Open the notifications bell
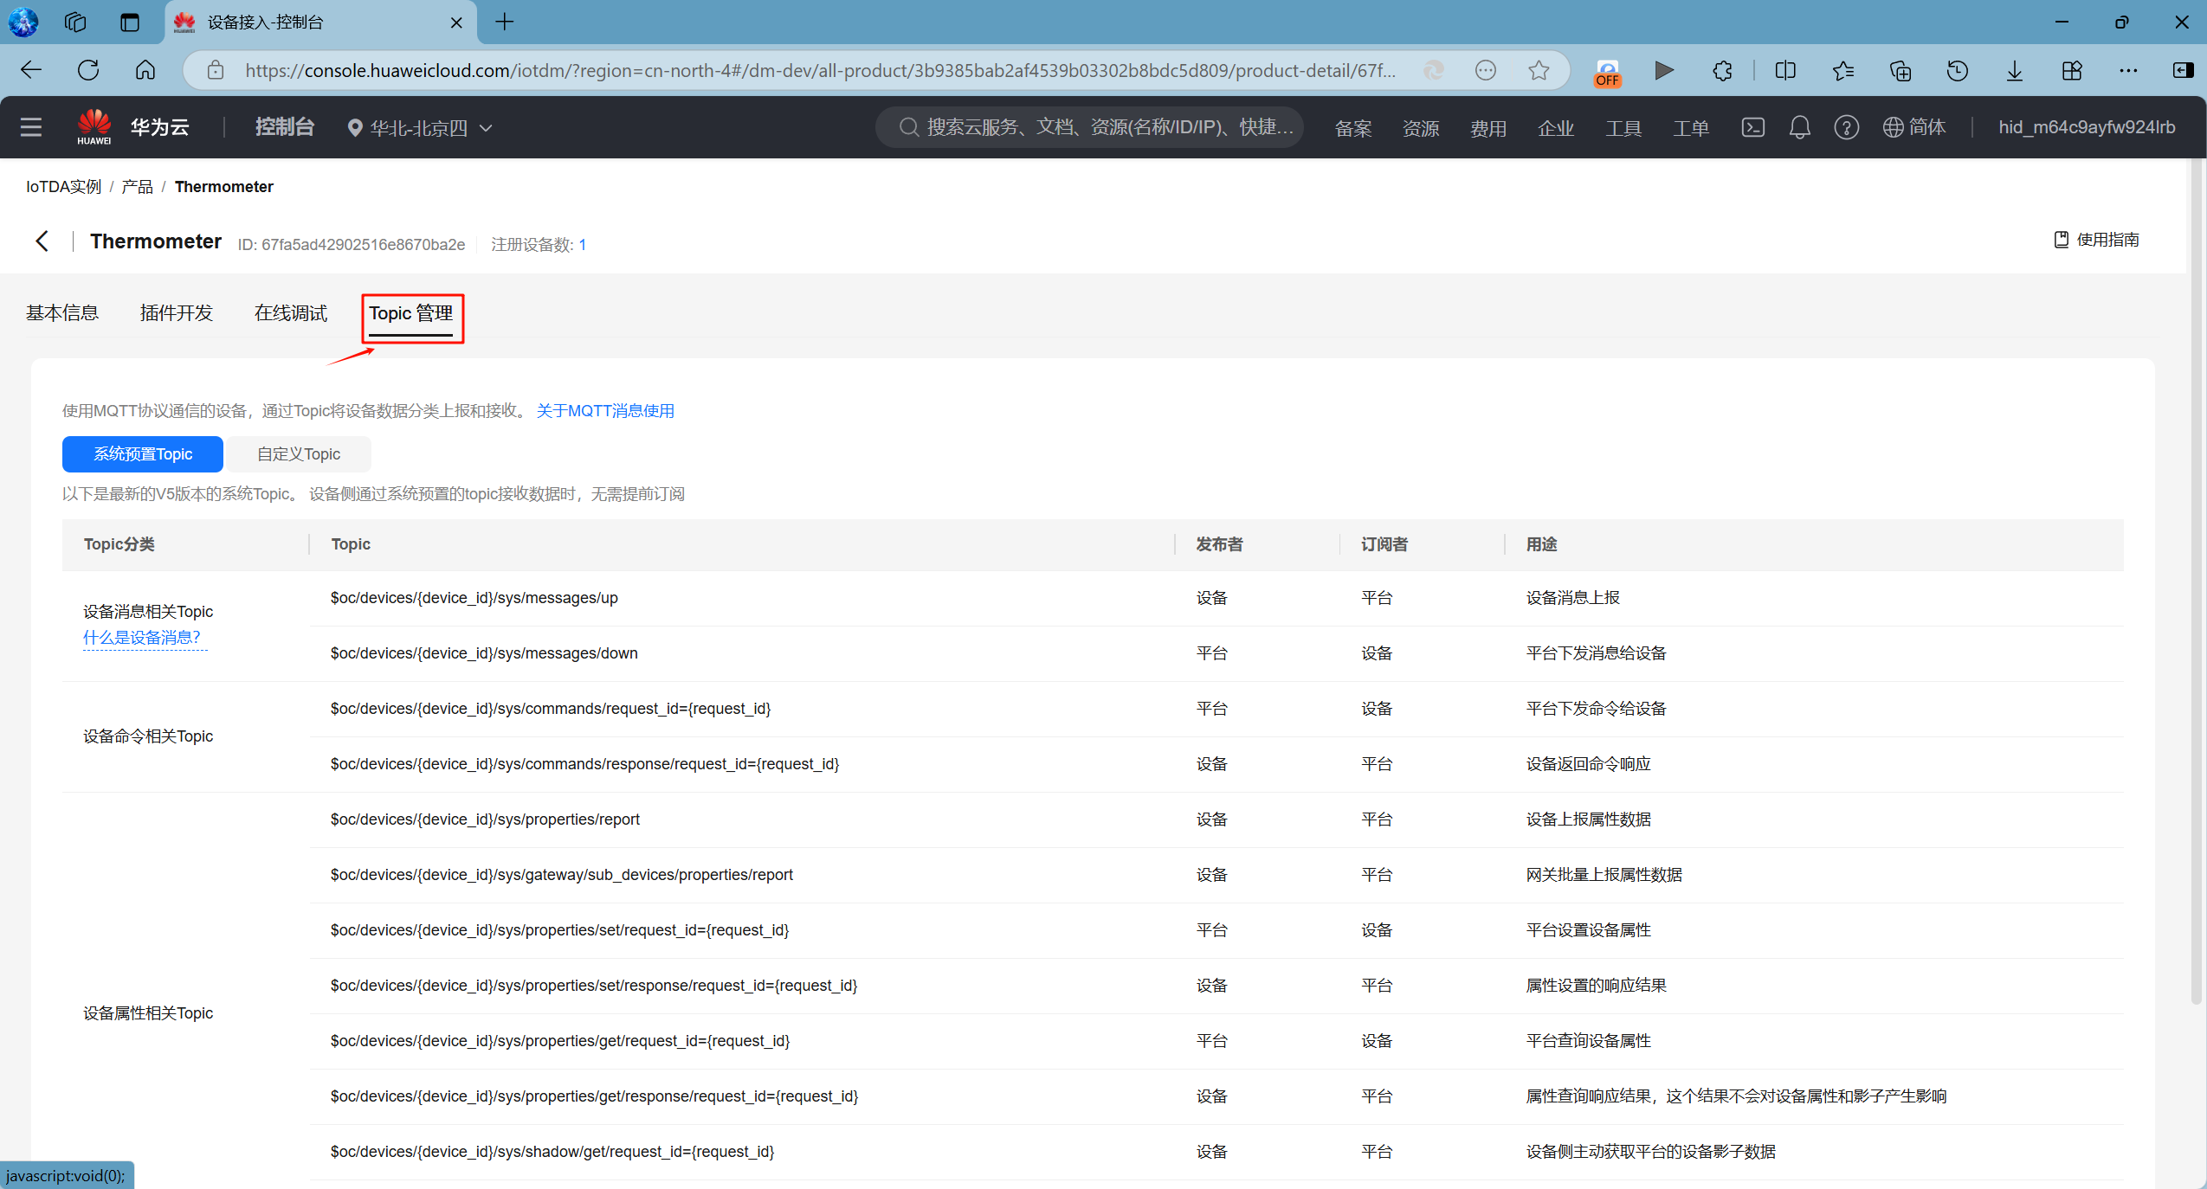 (1799, 127)
